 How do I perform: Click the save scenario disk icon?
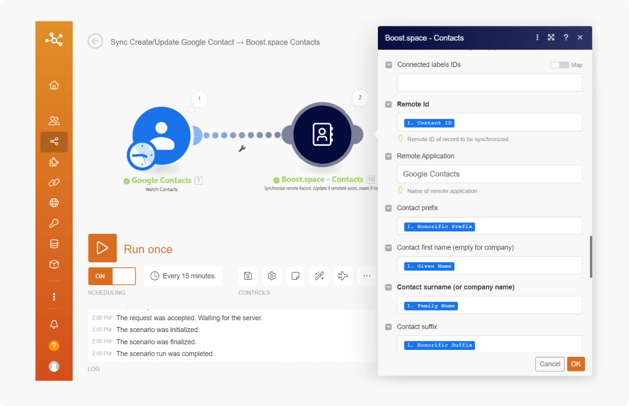[248, 276]
